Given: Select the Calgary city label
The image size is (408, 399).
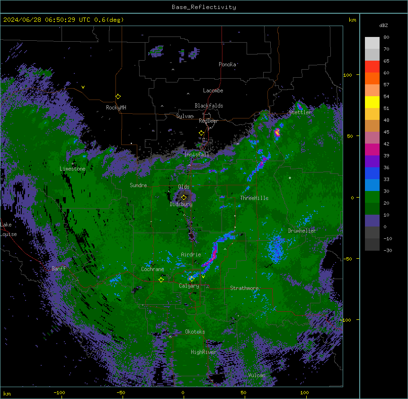Looking at the screenshot, I should tap(189, 286).
